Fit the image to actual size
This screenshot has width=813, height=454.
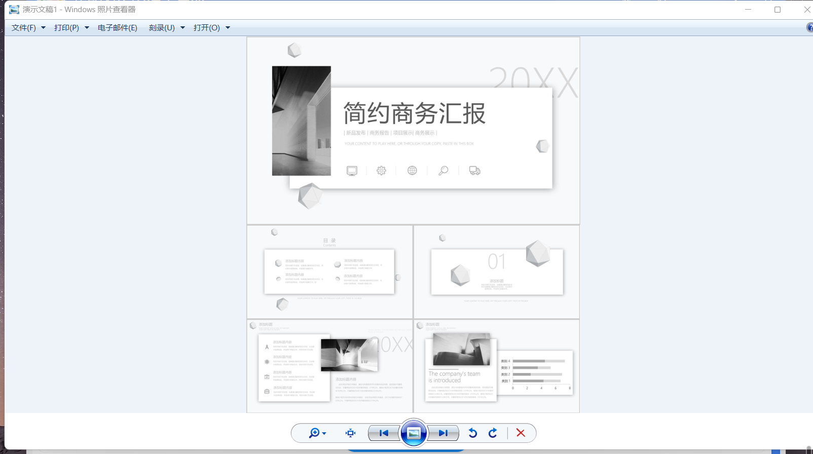tap(350, 433)
